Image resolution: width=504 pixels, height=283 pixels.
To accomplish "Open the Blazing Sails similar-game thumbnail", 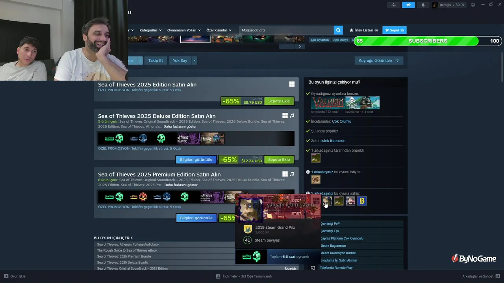I will pos(363,103).
